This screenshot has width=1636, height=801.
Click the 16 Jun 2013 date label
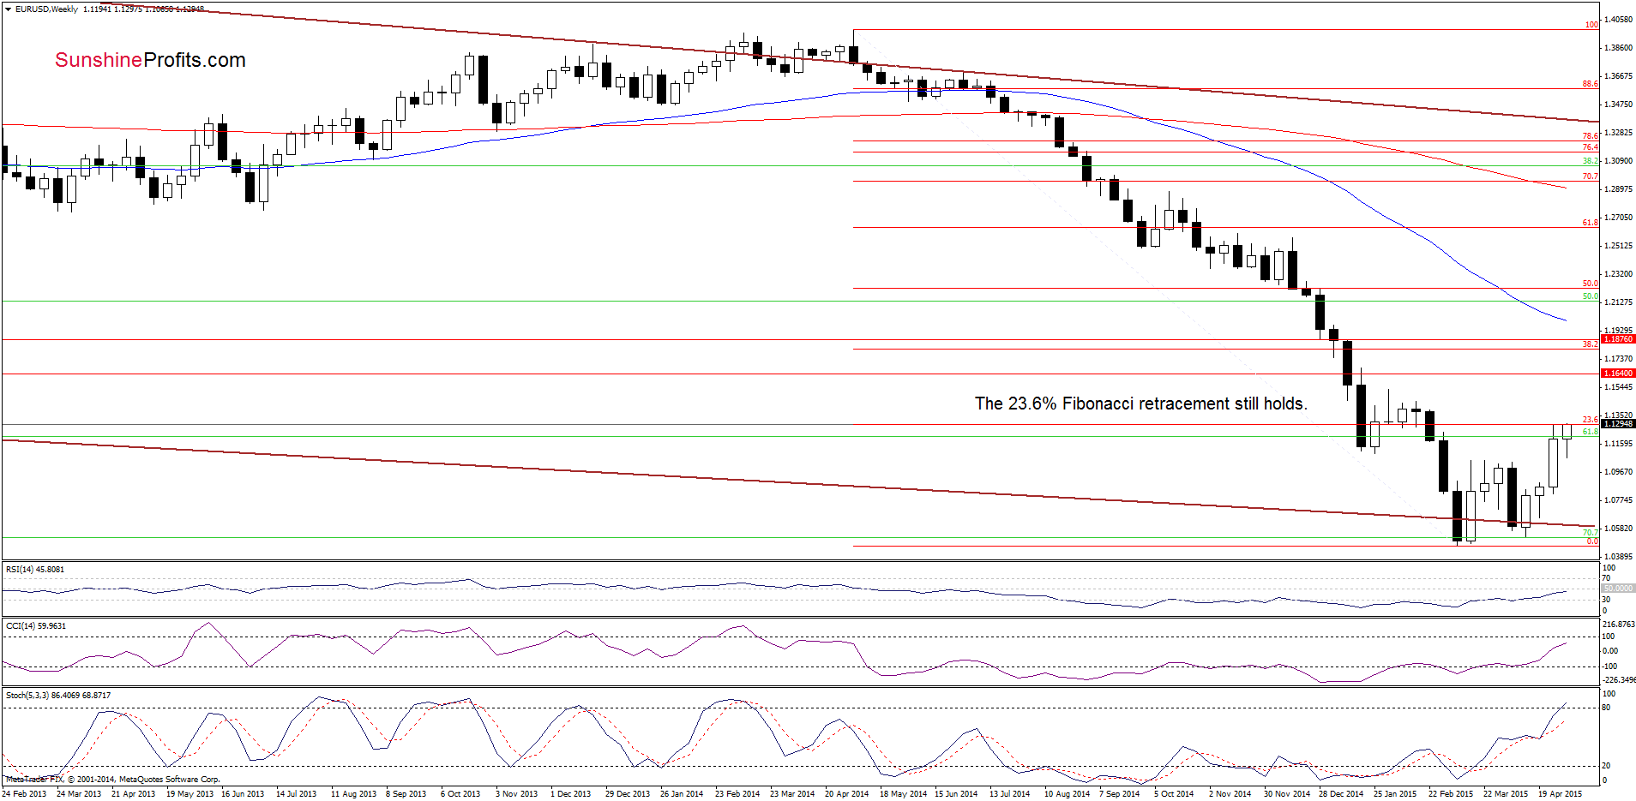[243, 794]
